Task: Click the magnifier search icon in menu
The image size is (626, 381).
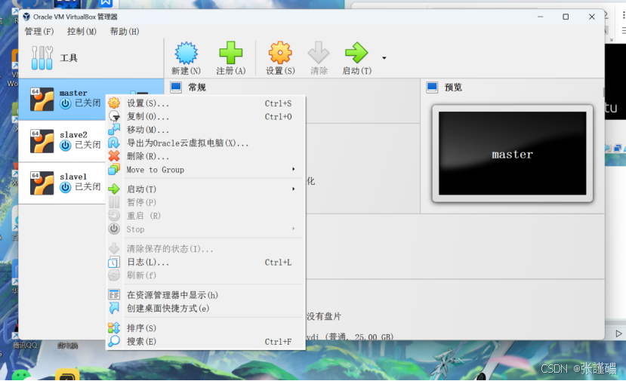Action: coord(114,341)
